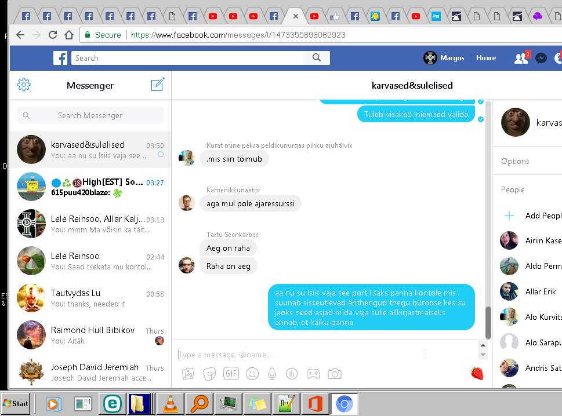Image resolution: width=562 pixels, height=416 pixels.
Task: Close the current browser tab
Action: point(296,16)
